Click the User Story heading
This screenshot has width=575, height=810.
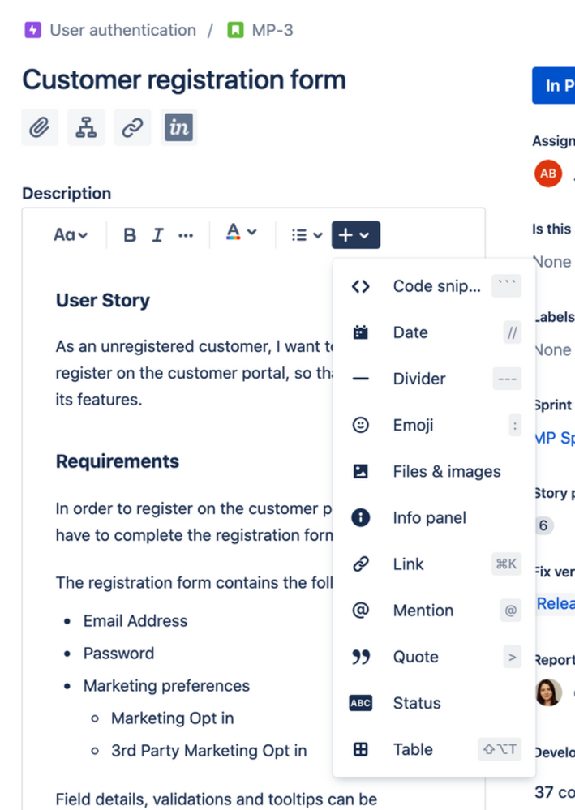pyautogui.click(x=103, y=300)
